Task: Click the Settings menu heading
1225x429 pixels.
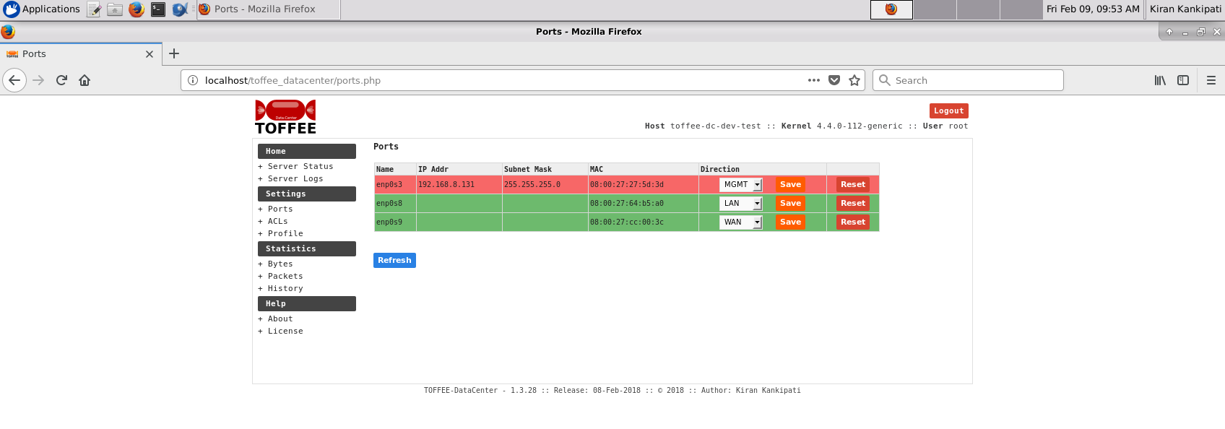Action: 307,194
